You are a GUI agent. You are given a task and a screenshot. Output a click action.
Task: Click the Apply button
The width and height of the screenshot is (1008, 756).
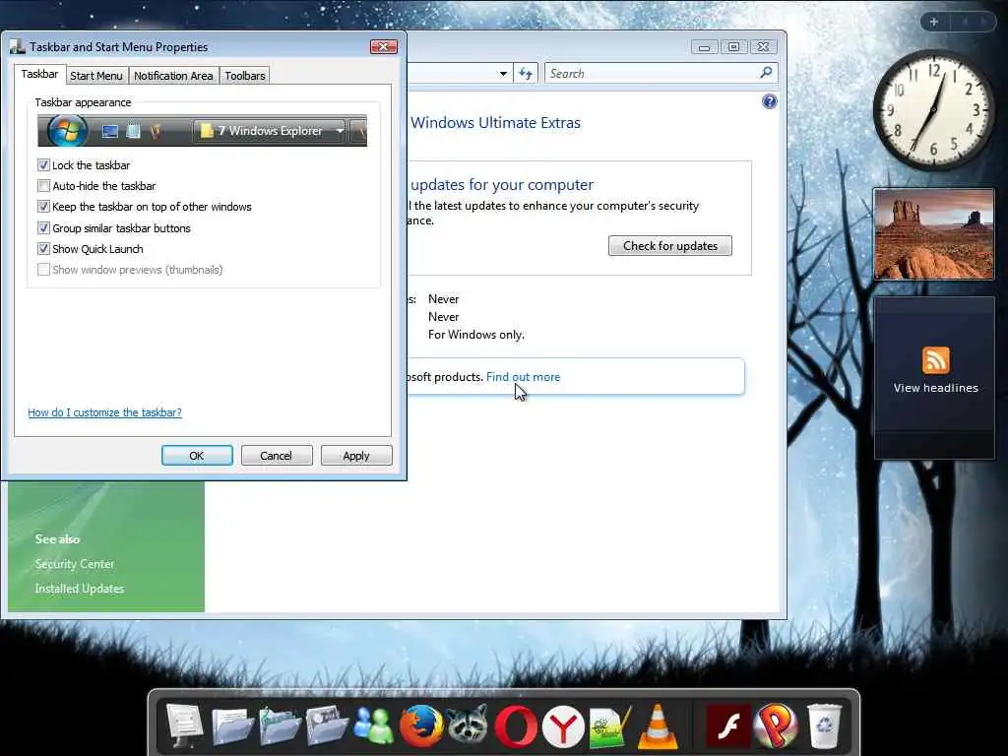click(356, 456)
